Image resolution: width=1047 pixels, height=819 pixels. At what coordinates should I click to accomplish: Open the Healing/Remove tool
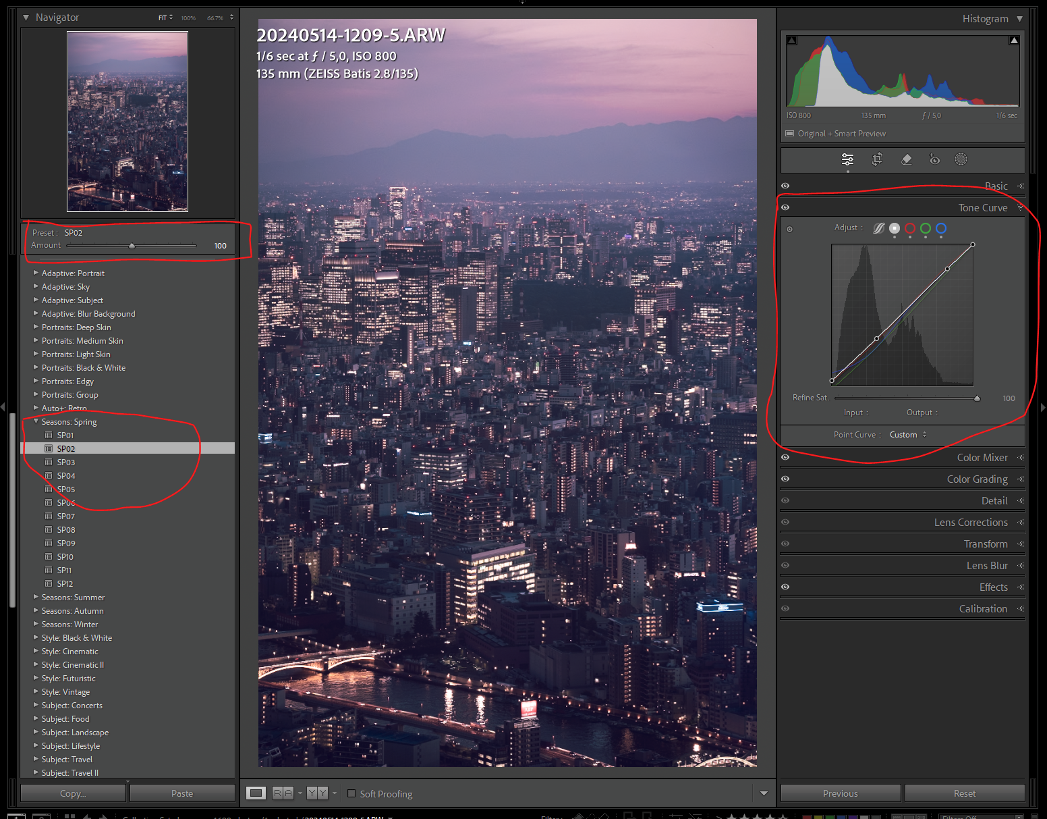point(905,159)
